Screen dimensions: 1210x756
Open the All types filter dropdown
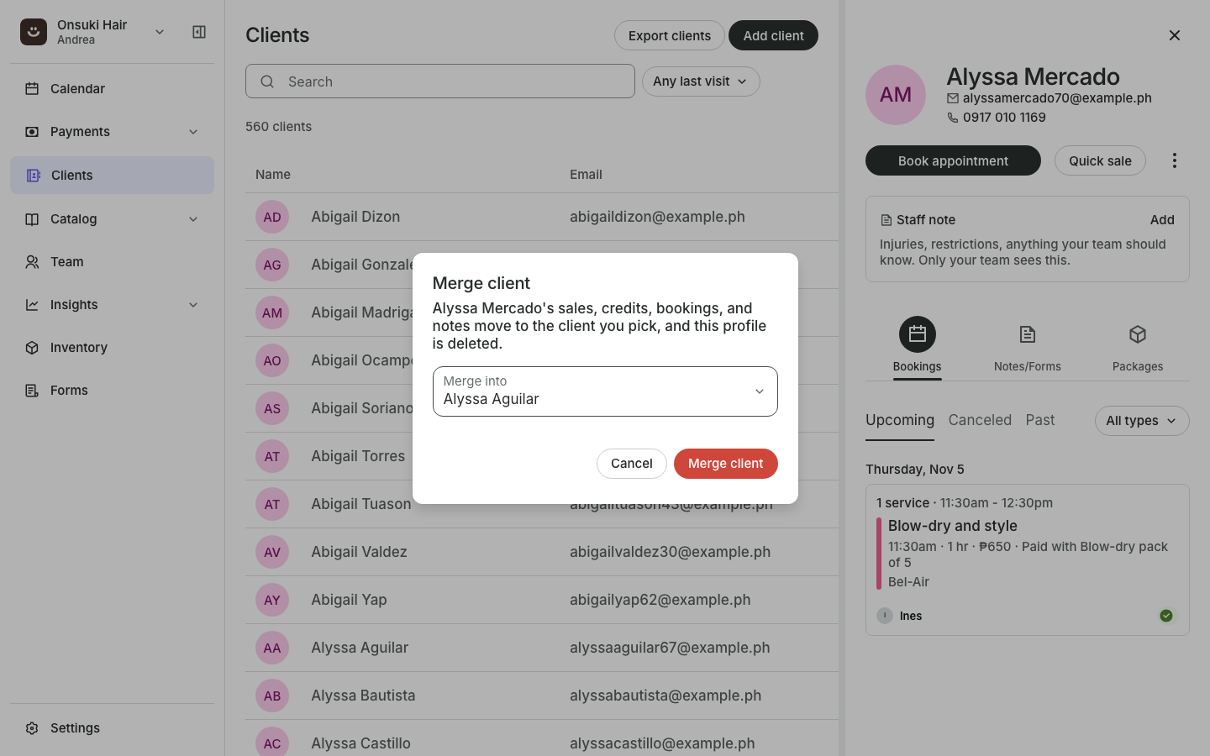coord(1142,421)
